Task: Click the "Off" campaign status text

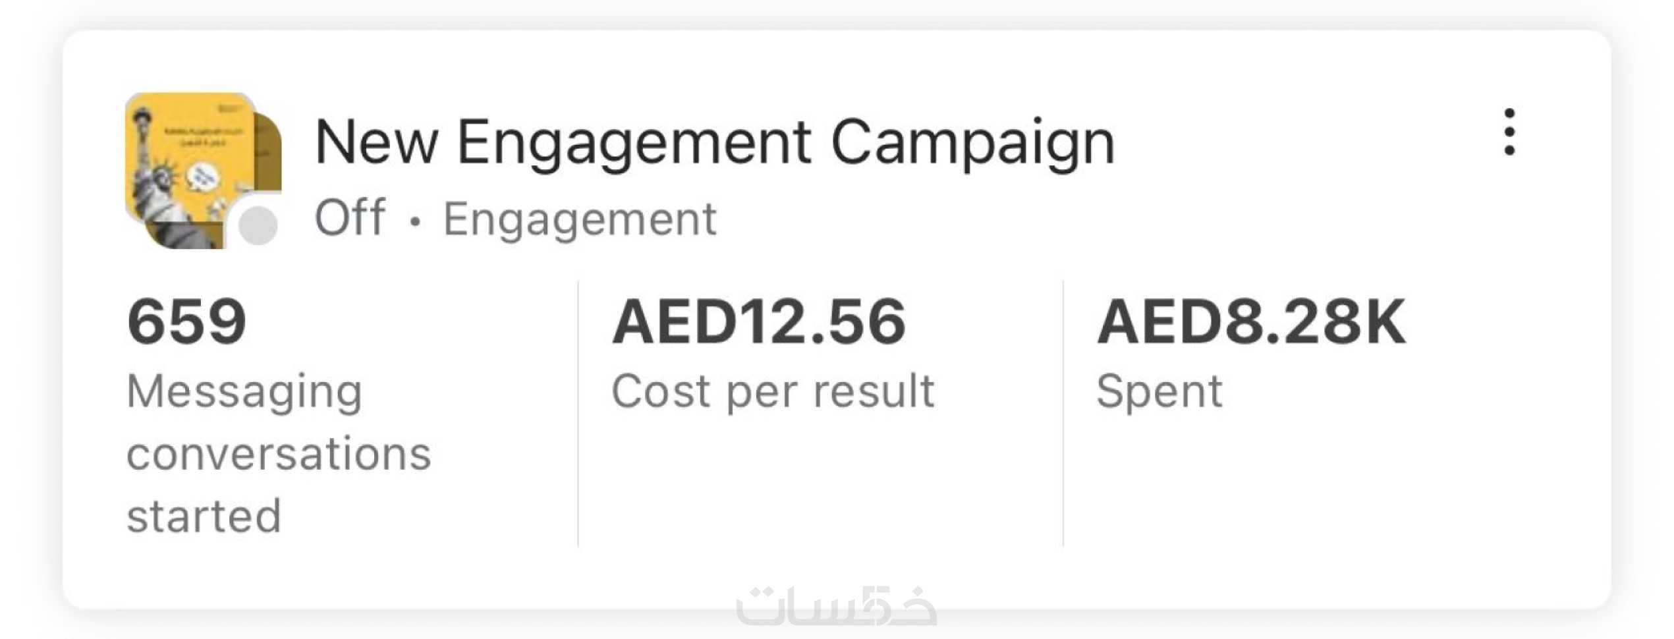Action: click(x=349, y=218)
